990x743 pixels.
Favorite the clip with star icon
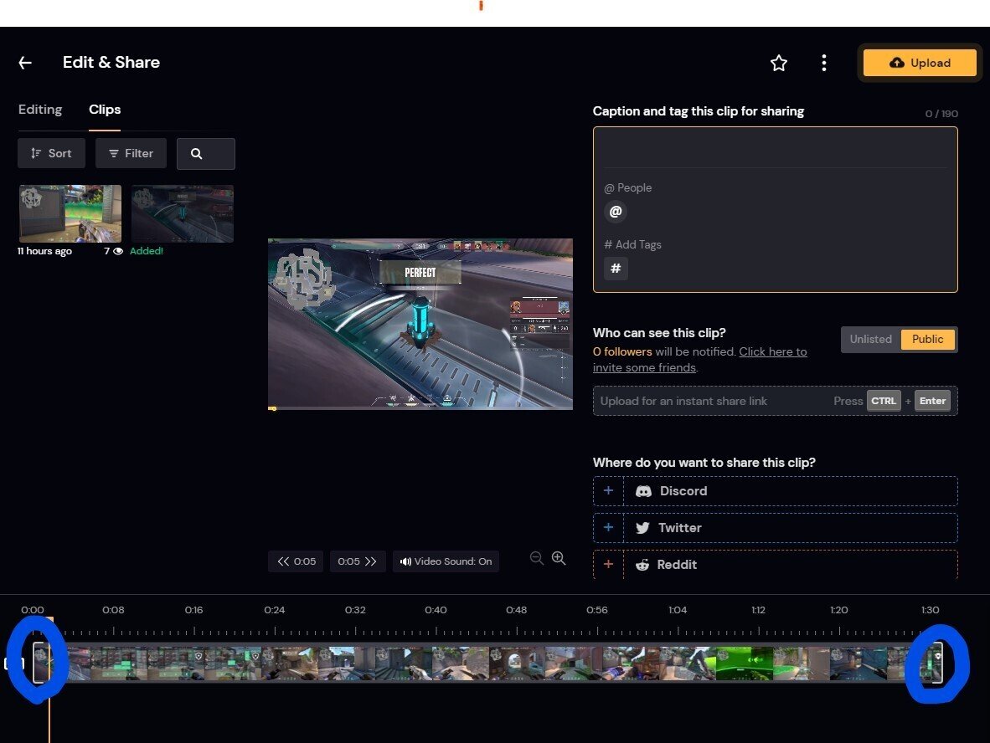point(778,63)
